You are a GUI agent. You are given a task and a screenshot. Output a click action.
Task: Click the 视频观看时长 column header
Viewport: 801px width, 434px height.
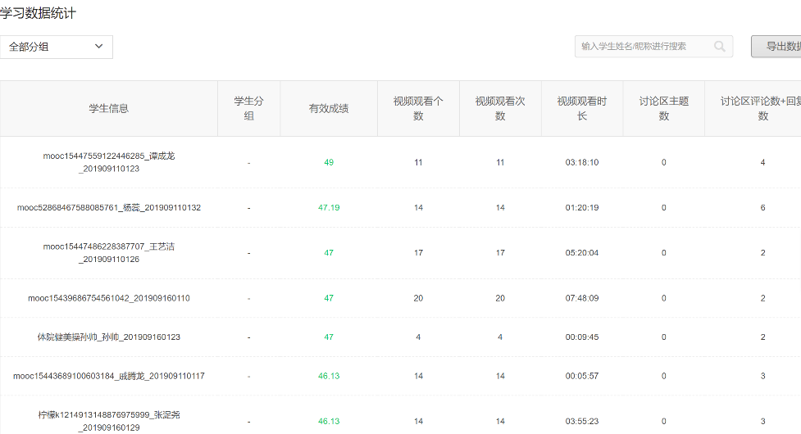(582, 108)
